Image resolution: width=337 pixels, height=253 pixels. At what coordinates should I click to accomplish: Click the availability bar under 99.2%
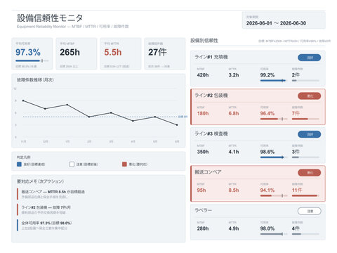pos(274,81)
